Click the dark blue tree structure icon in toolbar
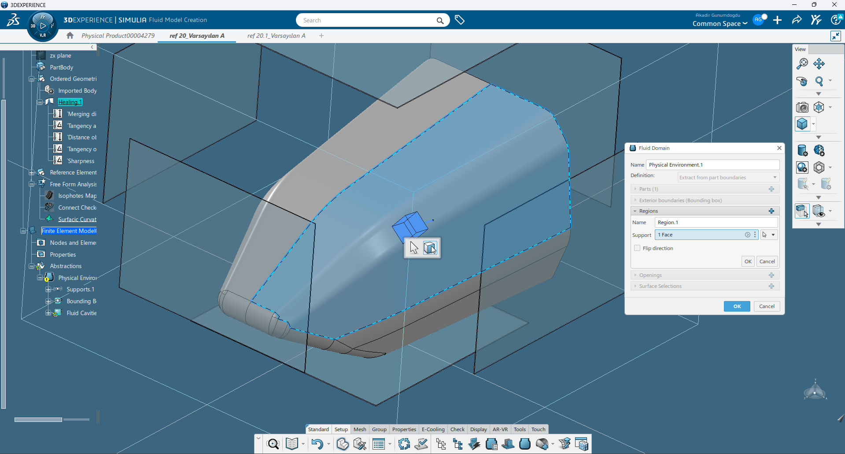The height and width of the screenshot is (454, 845). coord(458,444)
